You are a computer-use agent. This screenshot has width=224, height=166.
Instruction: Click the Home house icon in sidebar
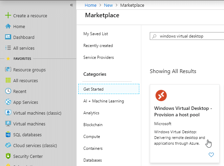click(8, 26)
